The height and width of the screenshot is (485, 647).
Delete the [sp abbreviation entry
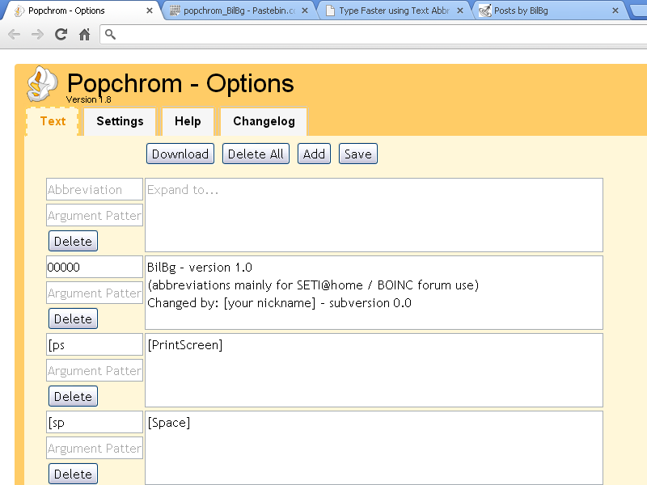[73, 474]
